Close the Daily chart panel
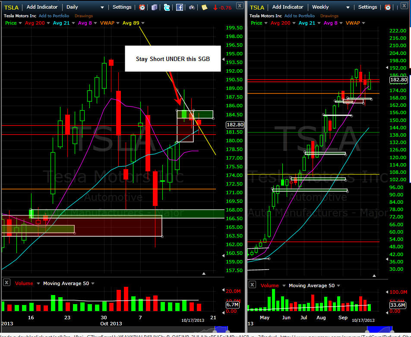The width and height of the screenshot is (411, 337). [x=240, y=6]
